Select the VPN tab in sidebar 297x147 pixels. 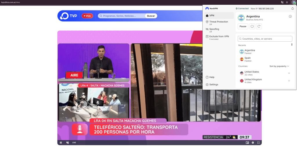[219, 16]
